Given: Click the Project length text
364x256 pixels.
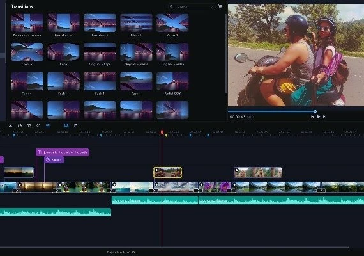Looking at the screenshot, I should tap(121, 252).
